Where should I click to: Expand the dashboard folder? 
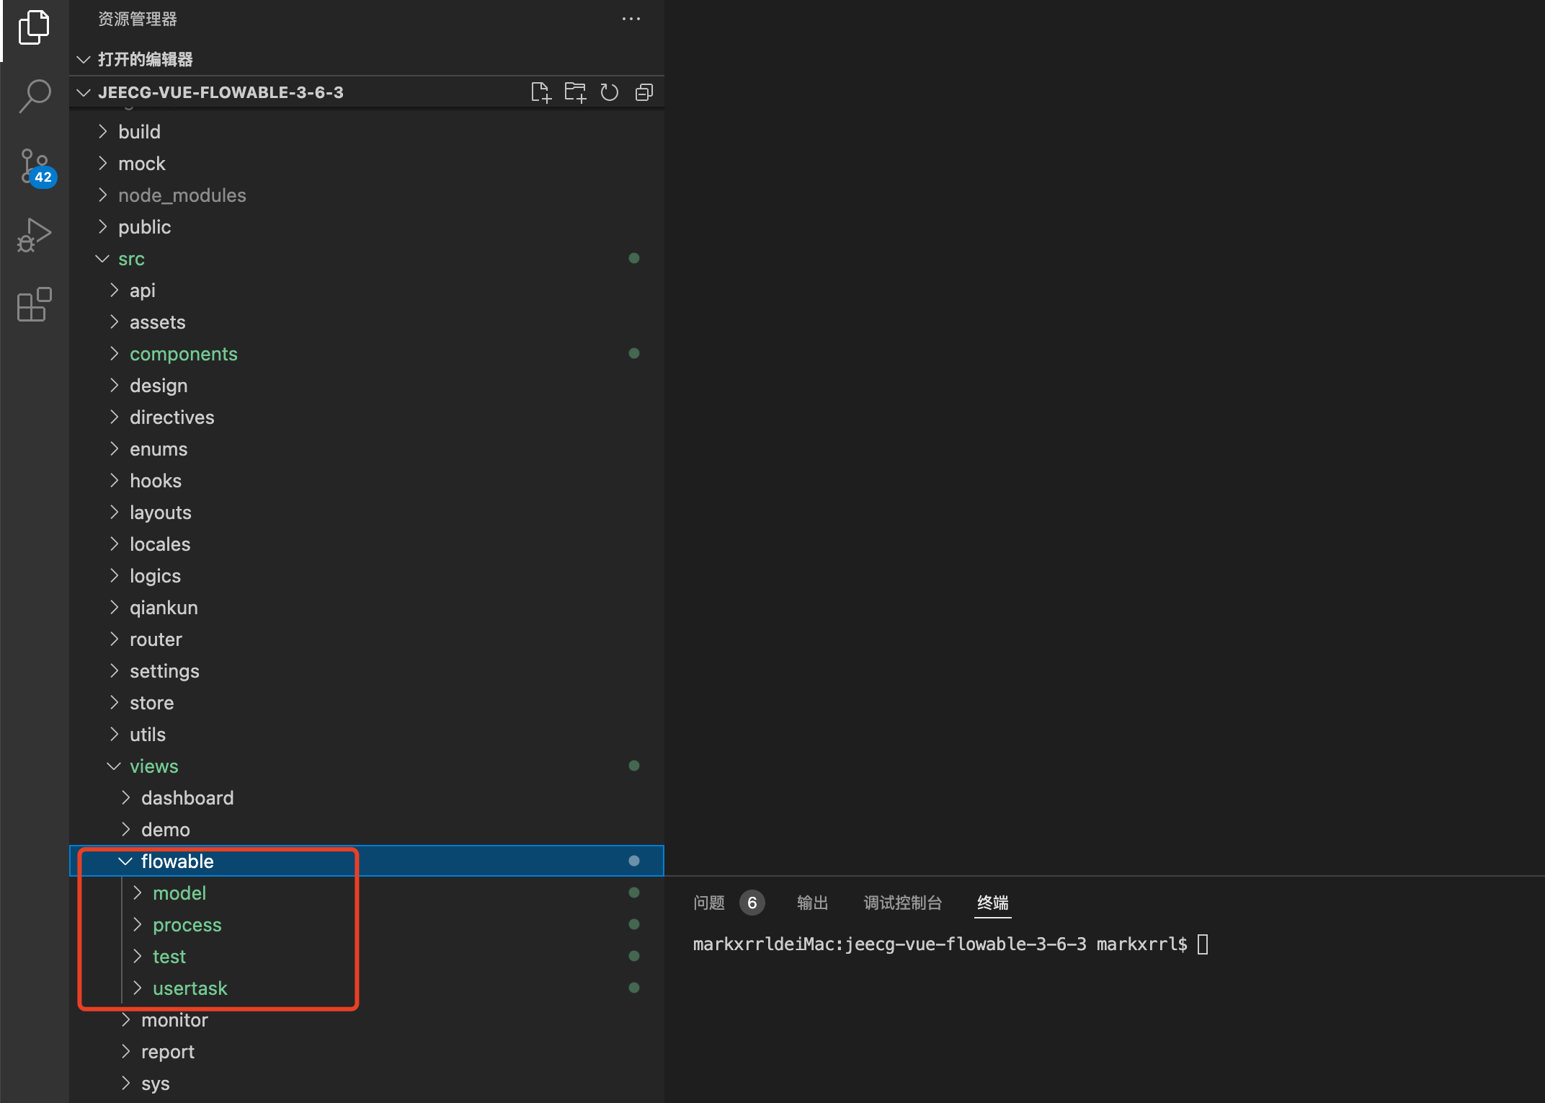[x=366, y=798]
